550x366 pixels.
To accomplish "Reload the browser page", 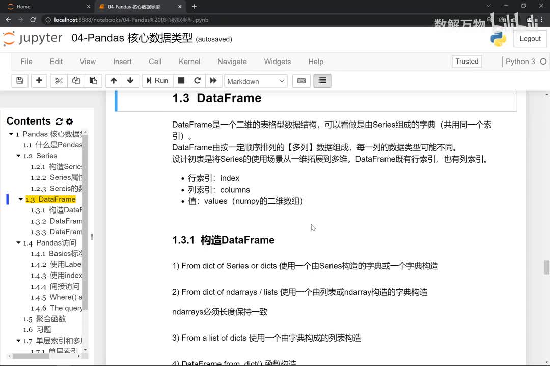I will tap(33, 20).
